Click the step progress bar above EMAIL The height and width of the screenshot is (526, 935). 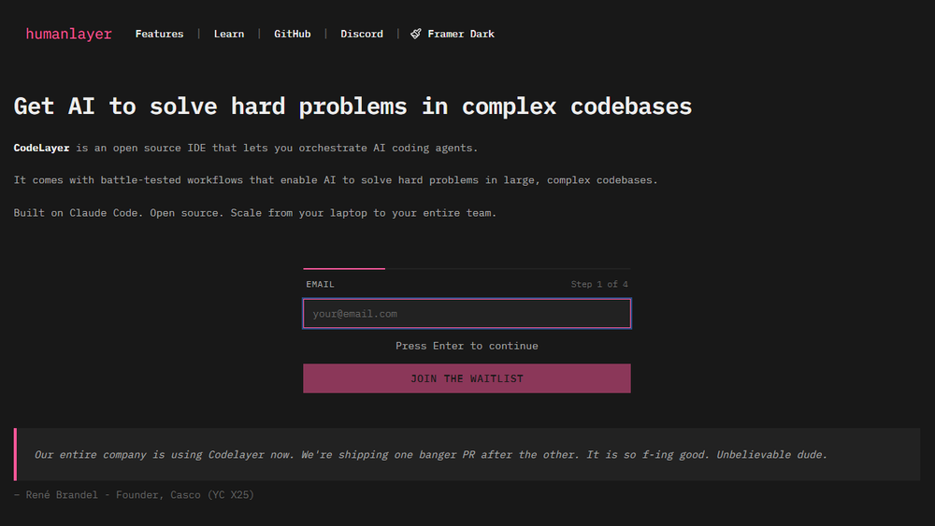point(467,269)
